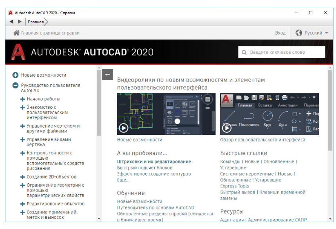Image resolution: width=336 pixels, height=229 pixels.
Task: Open Устаревшие link beside Обновленные, above Express Tools
Action: pyautogui.click(x=268, y=180)
